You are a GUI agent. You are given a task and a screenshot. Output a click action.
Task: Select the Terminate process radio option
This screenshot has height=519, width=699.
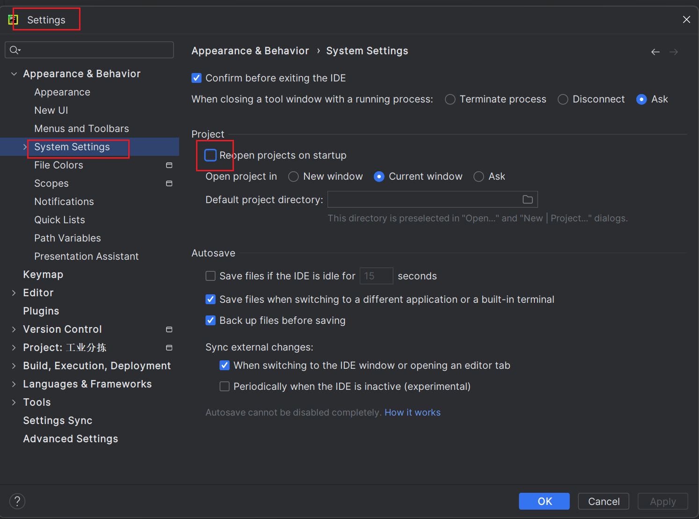click(x=450, y=99)
